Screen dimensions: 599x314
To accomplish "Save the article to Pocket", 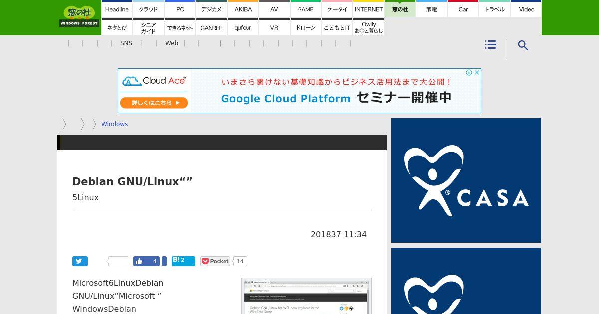I will [215, 261].
